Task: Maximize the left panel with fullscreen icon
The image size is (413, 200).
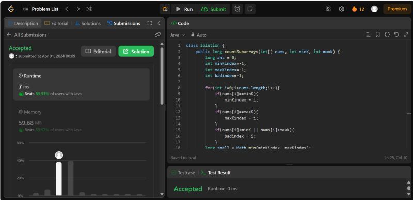Action: coord(150,23)
